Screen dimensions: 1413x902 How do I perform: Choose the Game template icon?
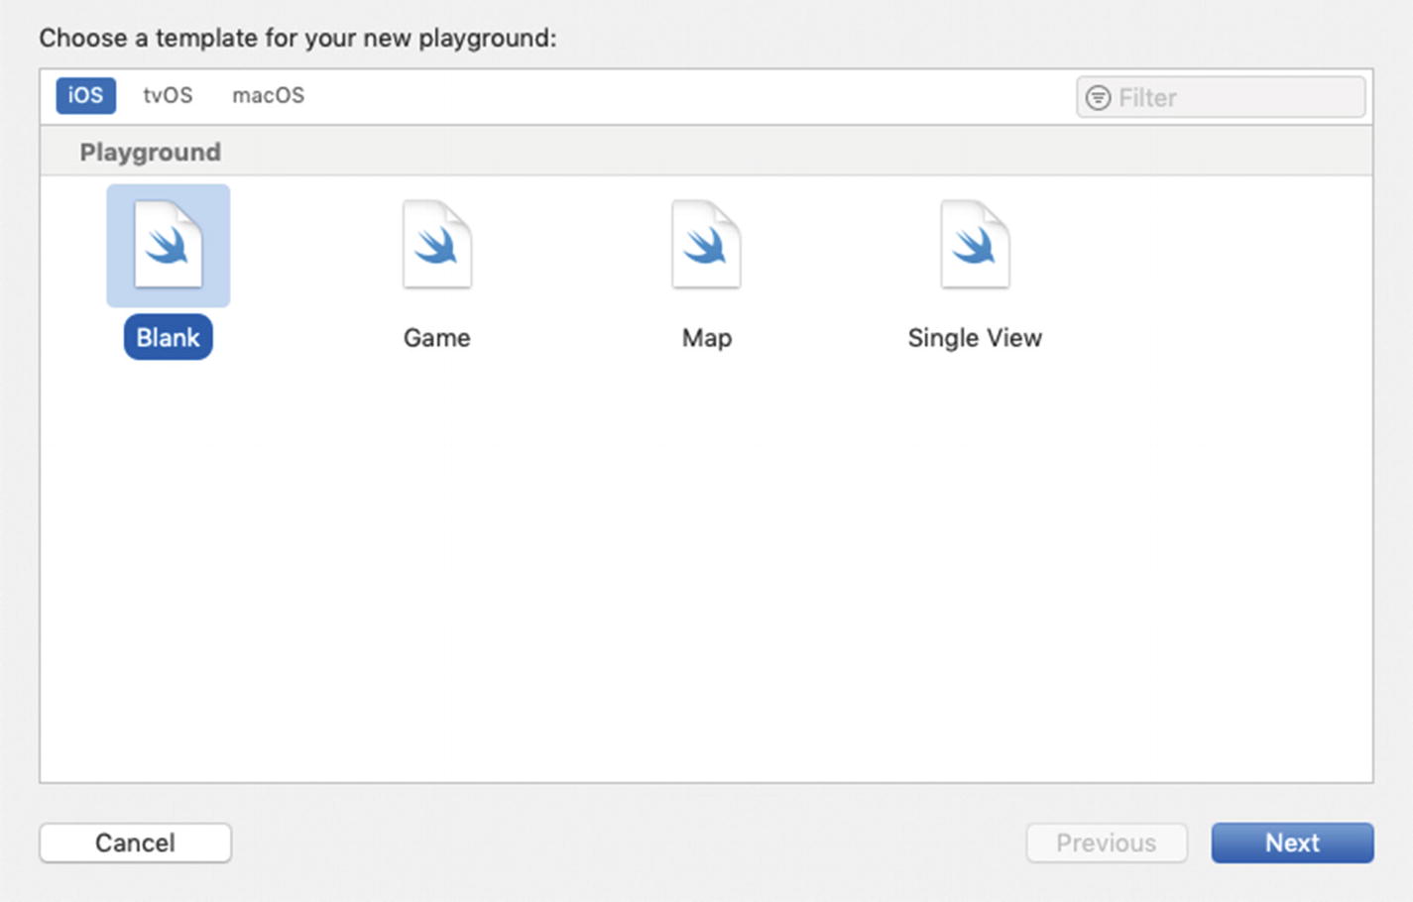(437, 245)
